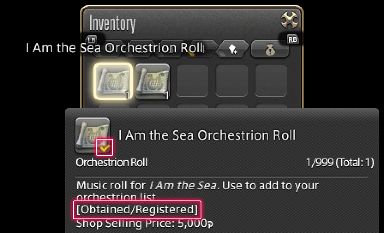This screenshot has height=233, width=384.
Task: Click the Inventory window title
Action: 112,24
